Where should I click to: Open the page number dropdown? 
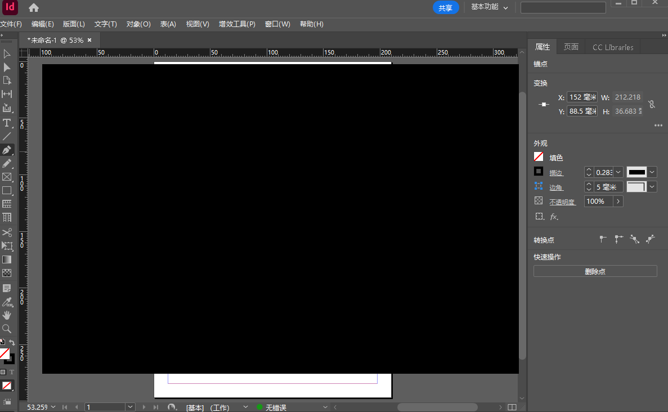[130, 407]
